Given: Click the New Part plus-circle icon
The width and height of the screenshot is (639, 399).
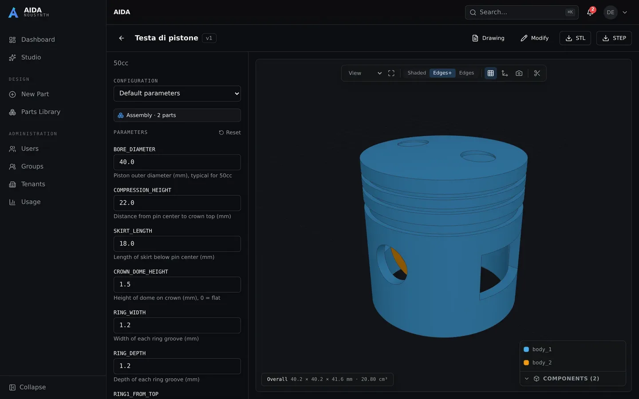Looking at the screenshot, I should [x=12, y=94].
